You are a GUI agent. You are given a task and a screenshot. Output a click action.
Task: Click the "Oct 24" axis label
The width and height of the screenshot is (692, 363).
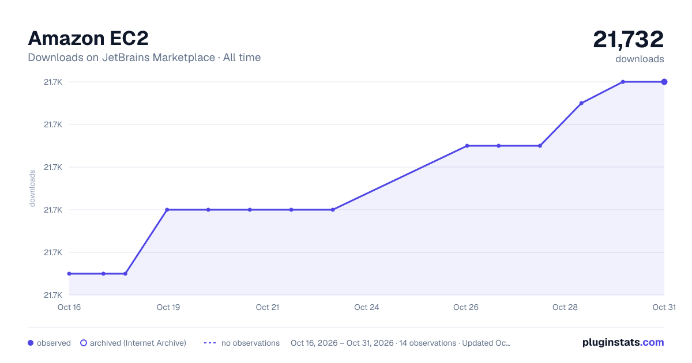(x=367, y=307)
